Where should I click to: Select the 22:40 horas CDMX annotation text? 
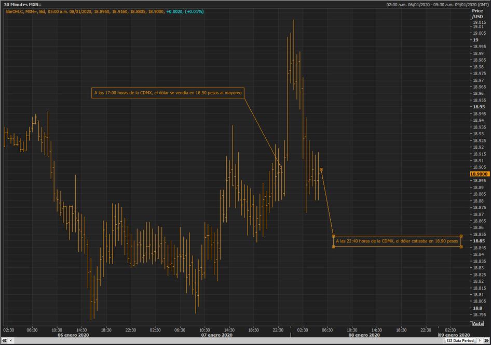(397, 241)
